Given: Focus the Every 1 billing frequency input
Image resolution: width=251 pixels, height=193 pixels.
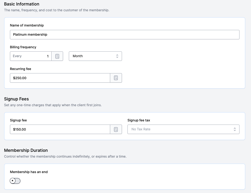Looking at the screenshot, I should click(x=31, y=56).
